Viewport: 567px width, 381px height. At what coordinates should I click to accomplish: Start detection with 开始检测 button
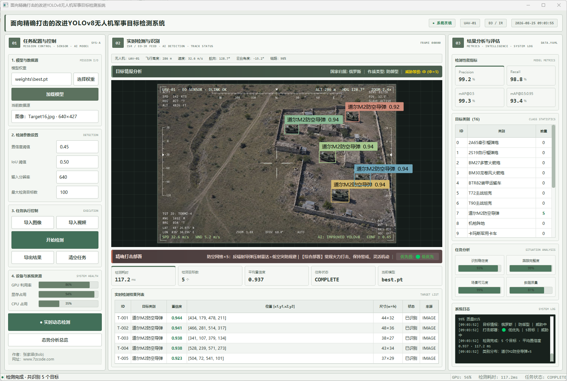tap(55, 240)
